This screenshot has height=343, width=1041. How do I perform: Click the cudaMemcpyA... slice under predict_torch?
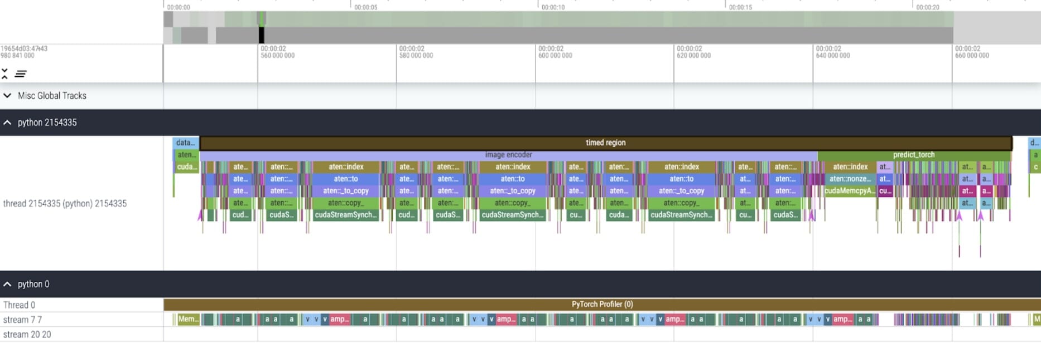[850, 191]
